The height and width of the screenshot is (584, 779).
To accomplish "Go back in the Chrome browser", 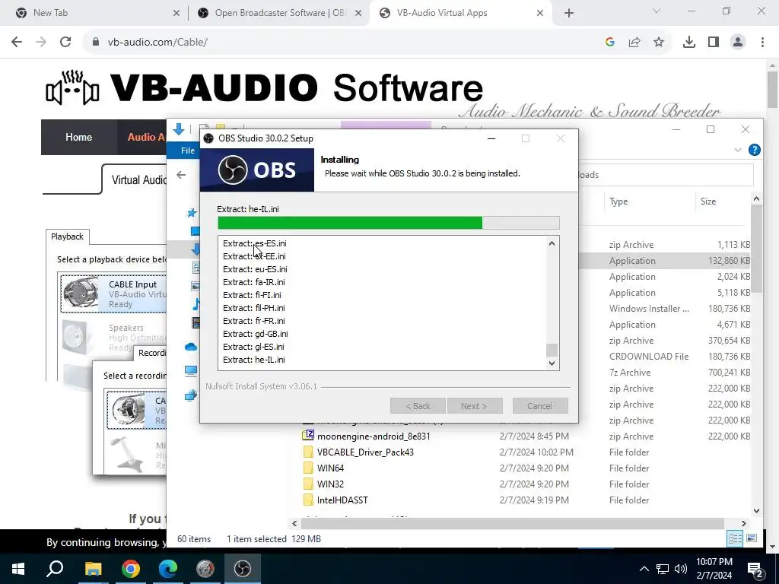I will click(x=17, y=43).
